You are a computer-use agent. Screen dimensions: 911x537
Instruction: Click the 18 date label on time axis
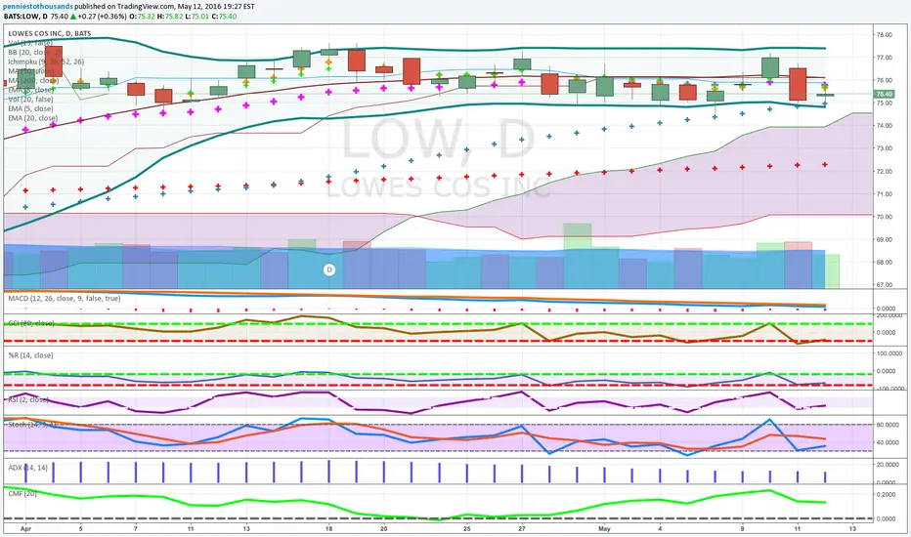pyautogui.click(x=328, y=529)
